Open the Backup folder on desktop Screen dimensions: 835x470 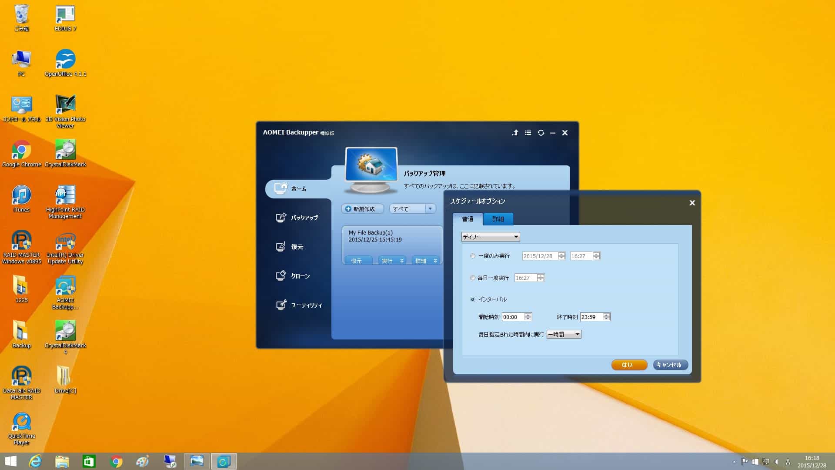pyautogui.click(x=22, y=335)
